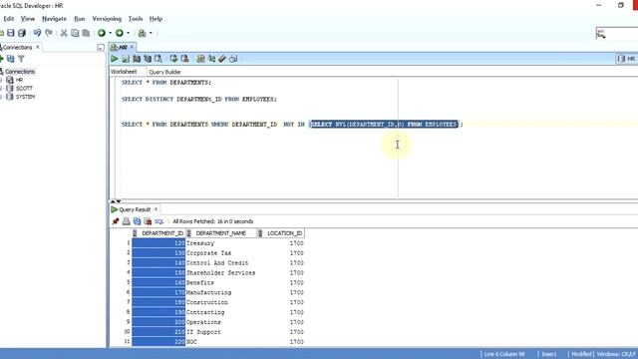Screen dimensions: 638x359
Task: Switch to the Worksheet tab
Action: coord(124,72)
